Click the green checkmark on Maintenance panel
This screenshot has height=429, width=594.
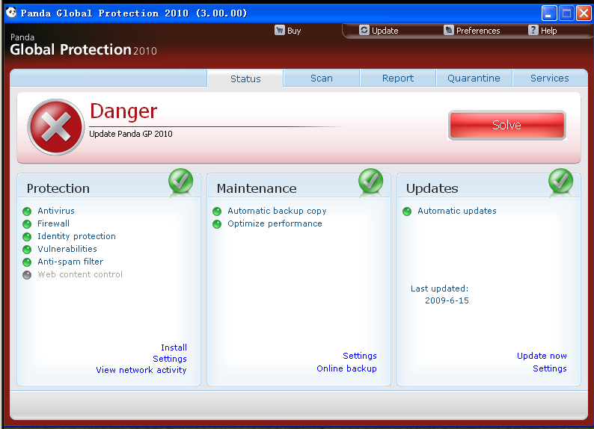(371, 181)
